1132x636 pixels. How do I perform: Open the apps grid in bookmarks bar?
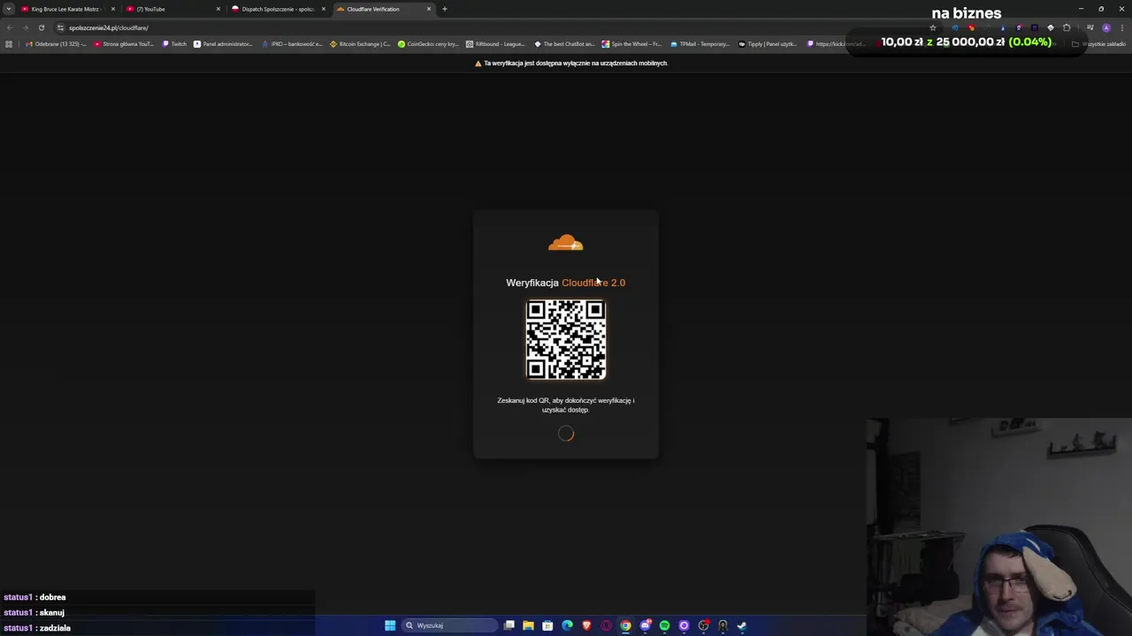[x=9, y=44]
